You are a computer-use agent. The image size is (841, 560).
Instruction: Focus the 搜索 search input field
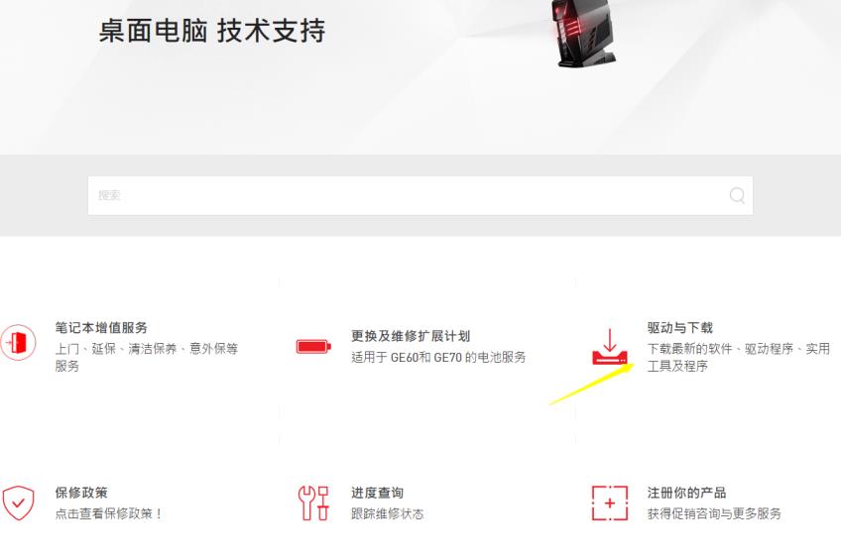point(420,195)
